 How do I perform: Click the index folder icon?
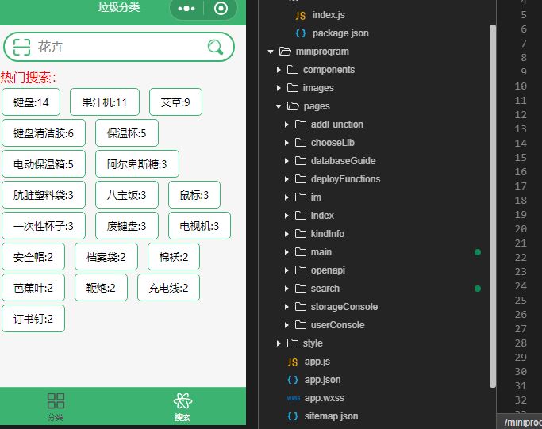coord(301,216)
